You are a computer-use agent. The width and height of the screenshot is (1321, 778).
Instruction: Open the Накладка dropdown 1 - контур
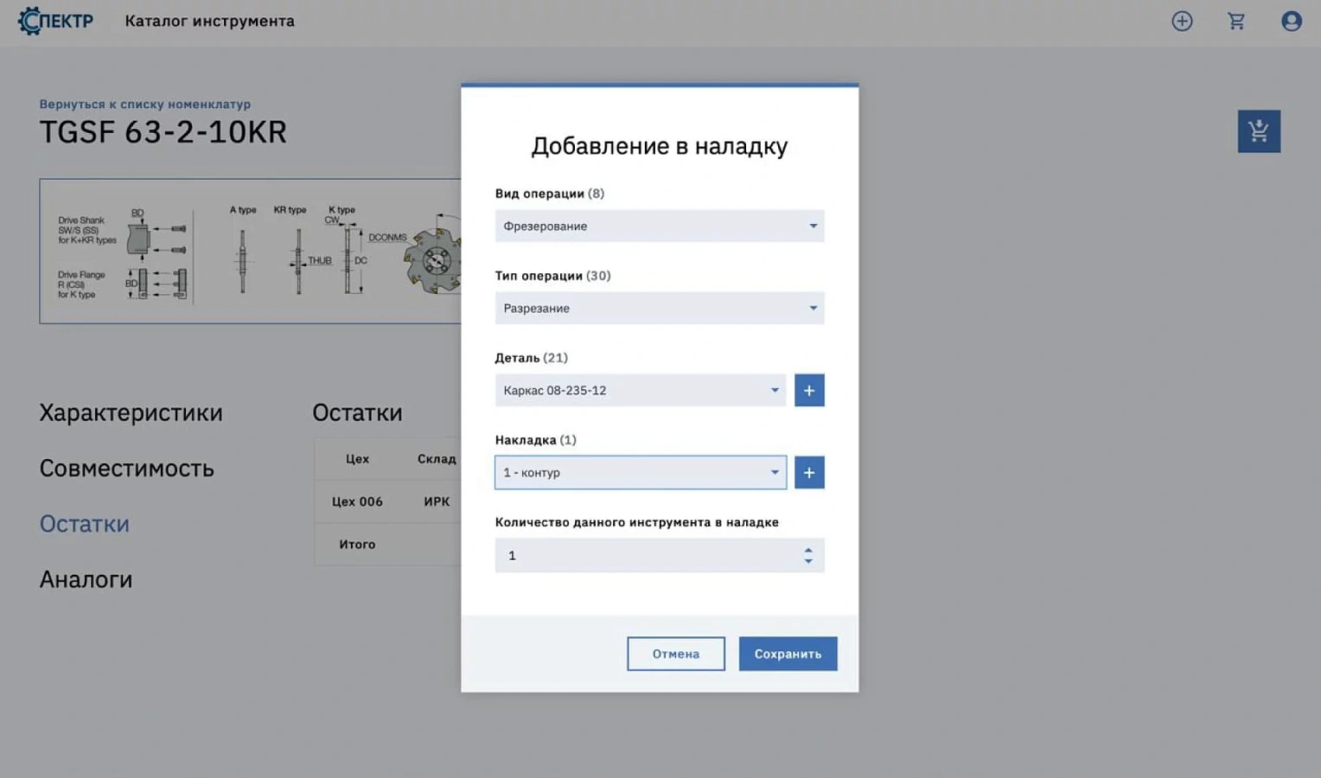[x=641, y=473]
